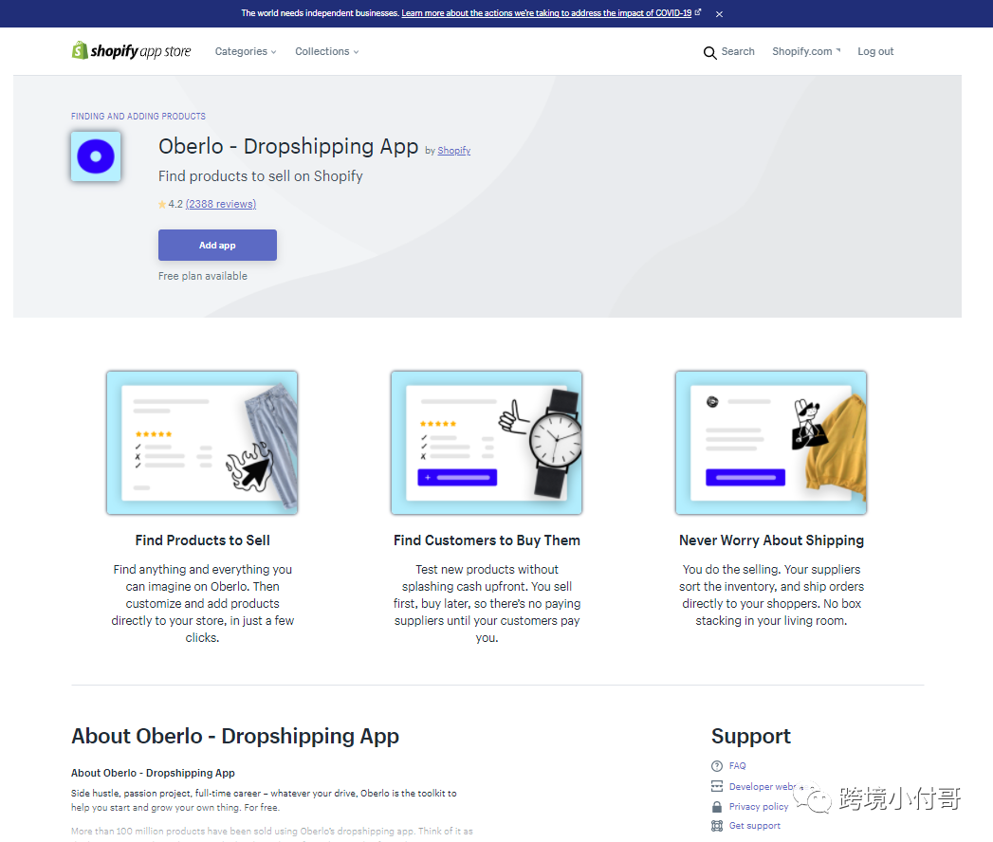Open the Find Customers to Buy Them image
Screen dimensions: 993x842
(487, 443)
